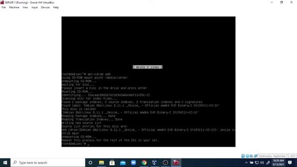This screenshot has height=167, width=297.
Task: Click the 'Mounting CD-ROM...' terminal line
Action: 77,92
